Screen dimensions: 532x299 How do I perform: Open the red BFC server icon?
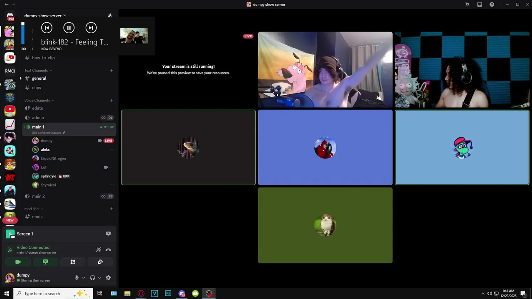pyautogui.click(x=10, y=177)
